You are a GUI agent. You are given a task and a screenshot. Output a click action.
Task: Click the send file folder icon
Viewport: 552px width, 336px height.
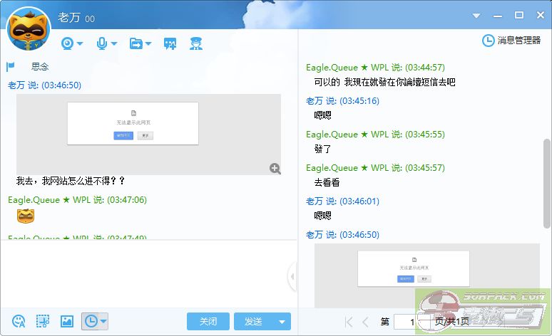(x=136, y=43)
